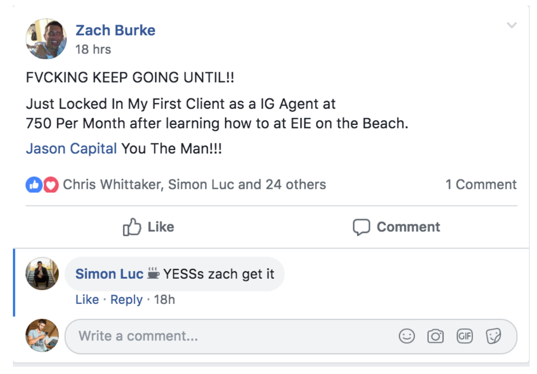Open the post options chevron menu

511,25
